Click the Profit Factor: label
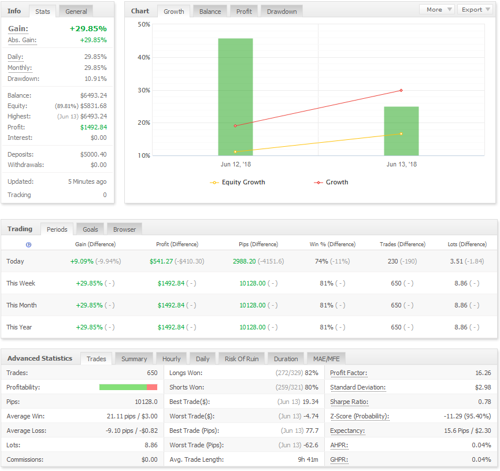500x471 pixels. pos(349,373)
